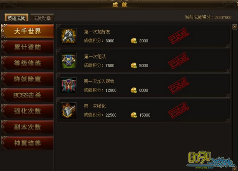The image size is (238, 171).
Task: Click the 已达成 stamp on 第一次加好友
Action: 179,36
